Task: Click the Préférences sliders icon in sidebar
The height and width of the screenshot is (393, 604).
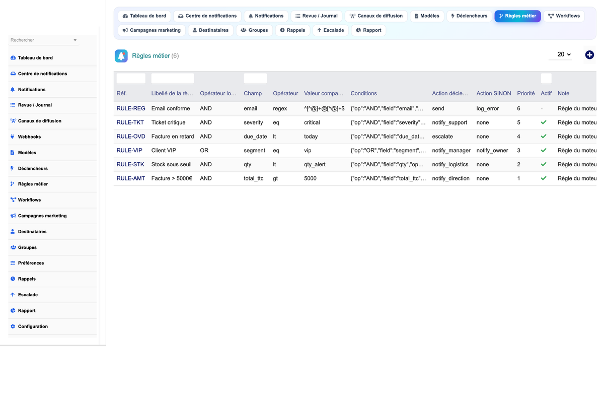Action: tap(13, 263)
